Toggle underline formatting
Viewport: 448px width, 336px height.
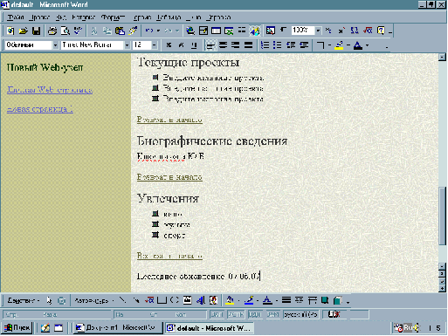pos(194,45)
